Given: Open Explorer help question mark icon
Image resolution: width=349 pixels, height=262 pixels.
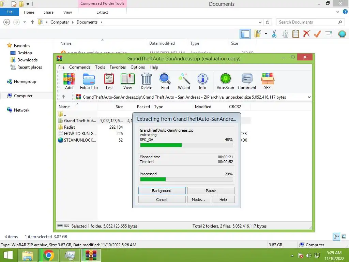Looking at the screenshot, I should (x=345, y=12).
